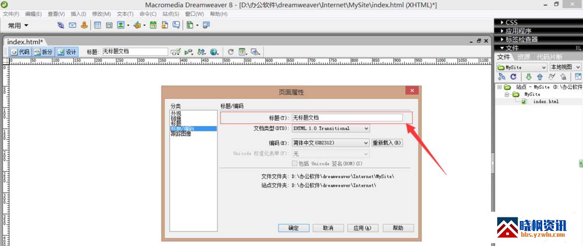Select the index.html* document tab

click(25, 41)
